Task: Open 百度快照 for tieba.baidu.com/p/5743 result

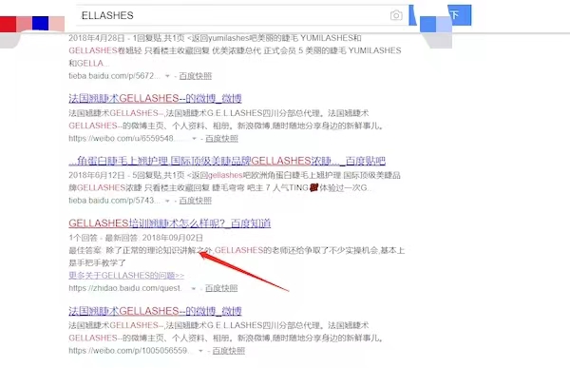Action: 195,201
